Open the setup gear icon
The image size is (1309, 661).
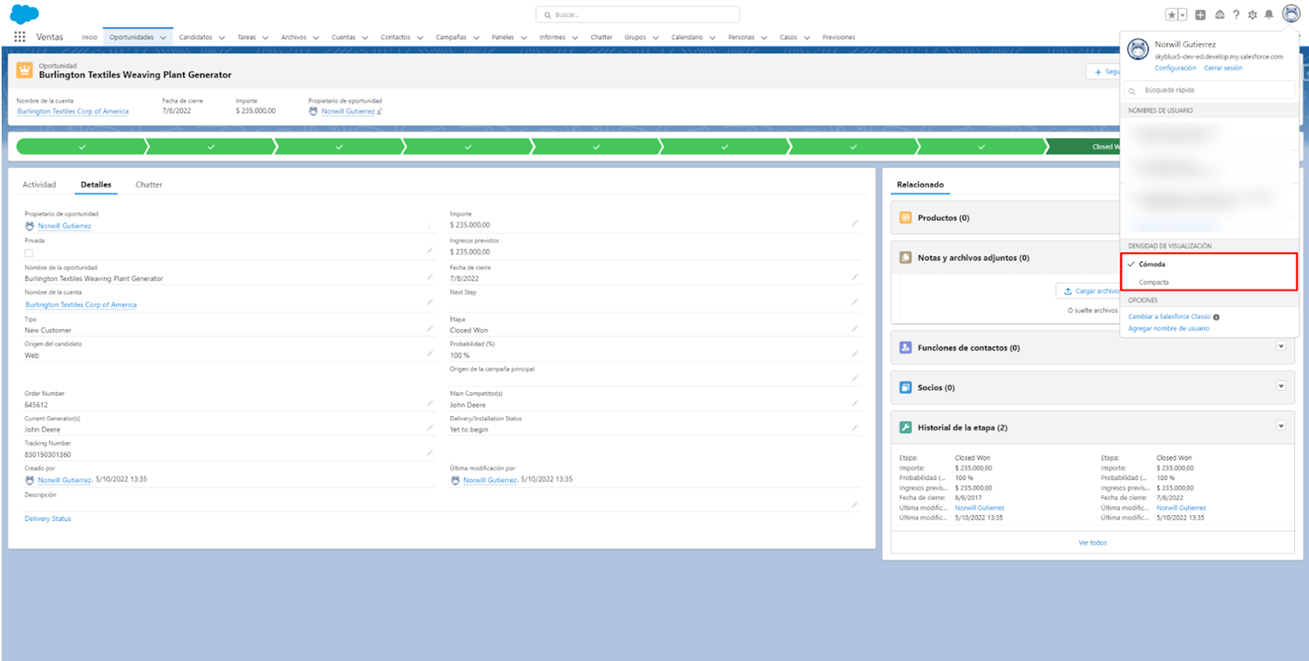coord(1252,15)
